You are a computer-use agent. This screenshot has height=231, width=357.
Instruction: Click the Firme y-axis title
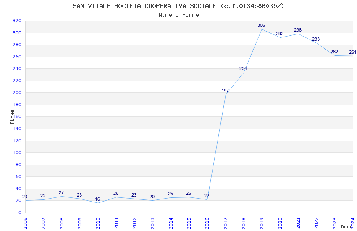coord(12,117)
